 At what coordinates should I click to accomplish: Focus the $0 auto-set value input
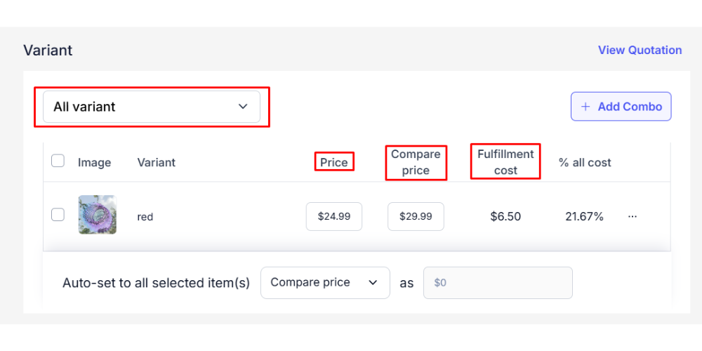coord(498,283)
